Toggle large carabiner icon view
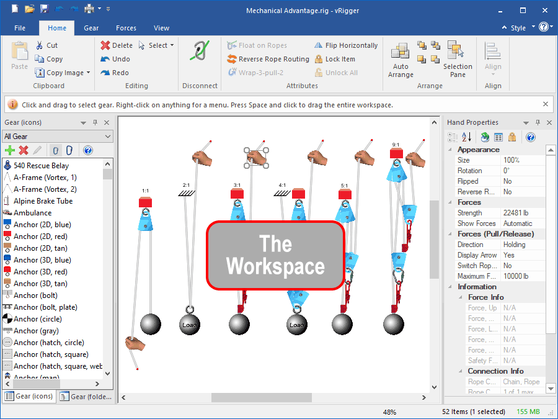 click(x=69, y=150)
